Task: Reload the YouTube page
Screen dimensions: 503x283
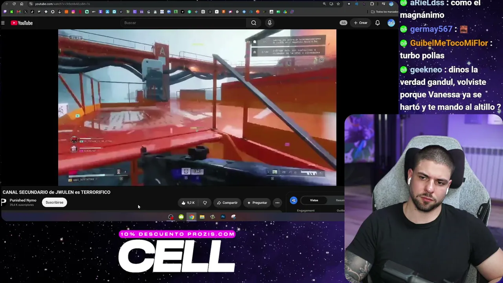Action: 14,4
